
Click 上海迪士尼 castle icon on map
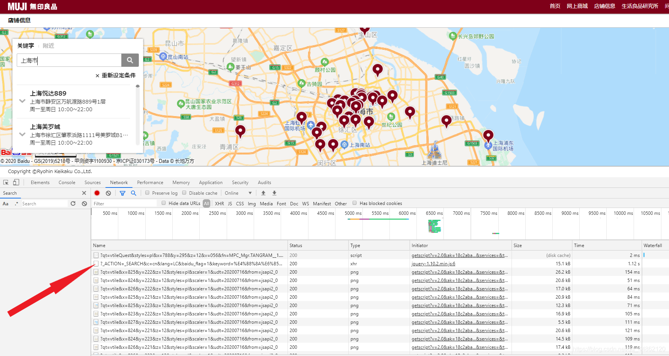point(435,150)
